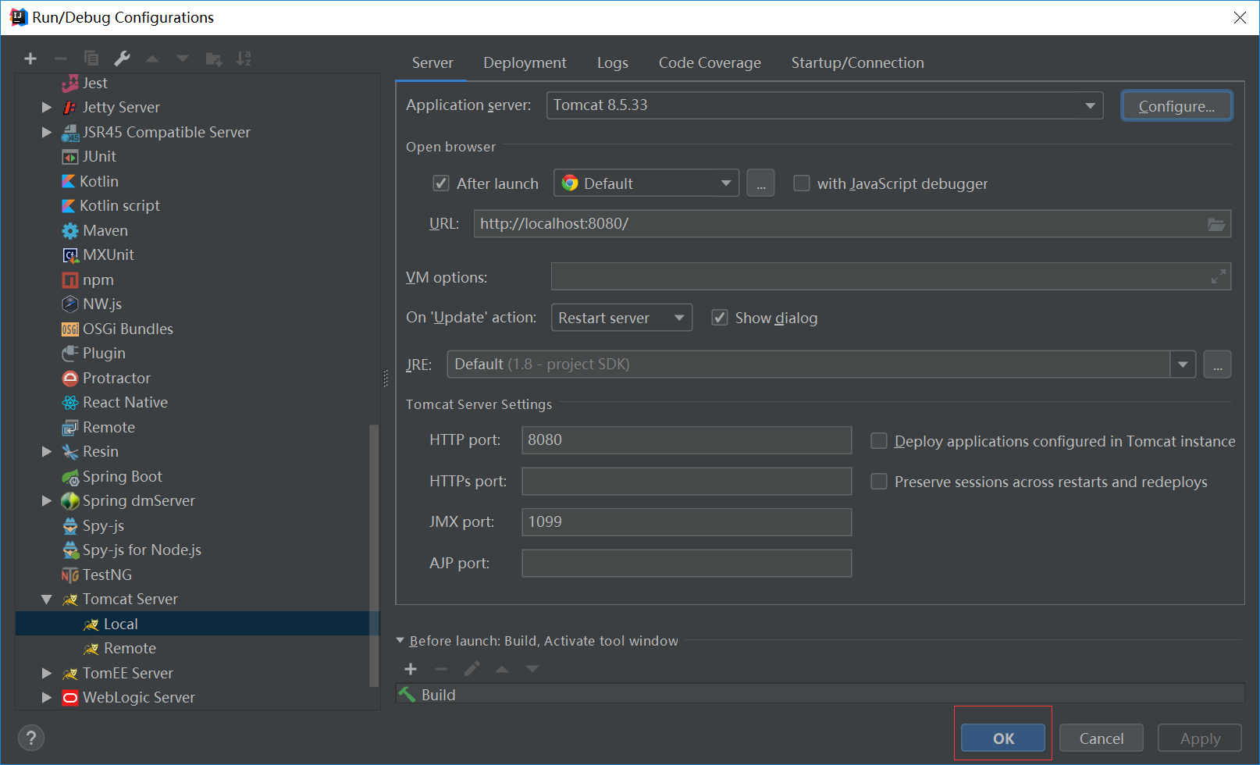Expand the Jetty Server node

pos(47,107)
